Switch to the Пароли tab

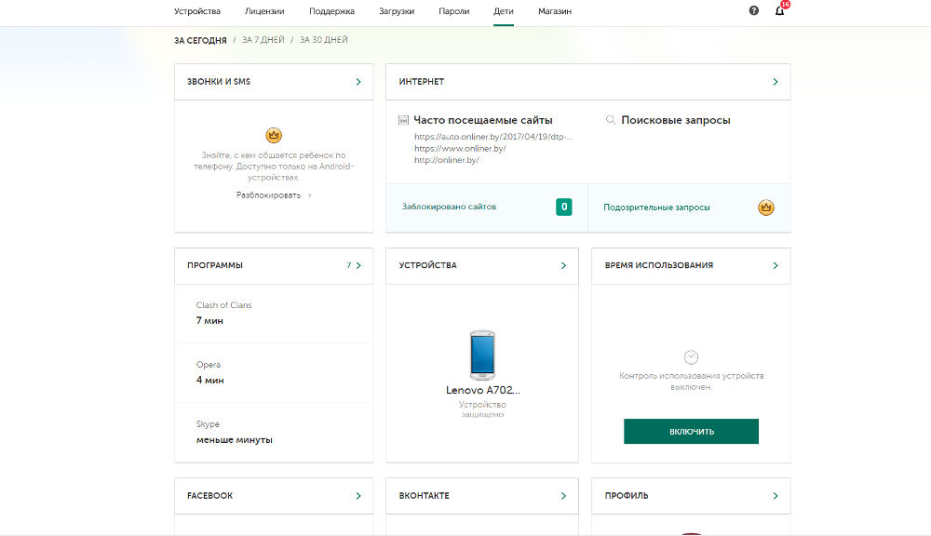click(453, 12)
